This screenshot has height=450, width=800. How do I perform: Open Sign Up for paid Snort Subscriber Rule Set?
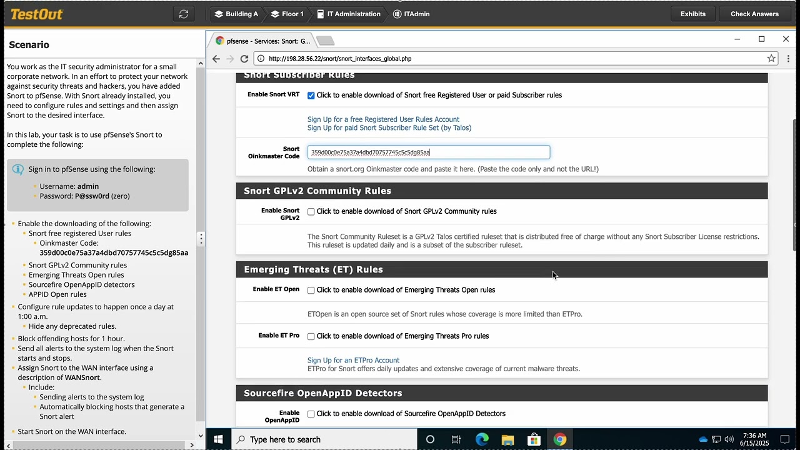click(389, 127)
